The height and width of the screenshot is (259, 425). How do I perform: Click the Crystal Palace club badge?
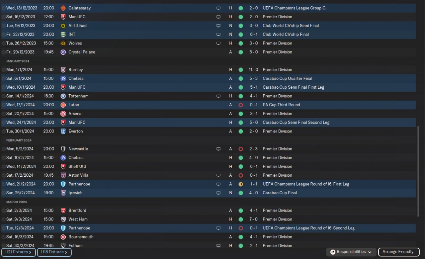(x=63, y=52)
